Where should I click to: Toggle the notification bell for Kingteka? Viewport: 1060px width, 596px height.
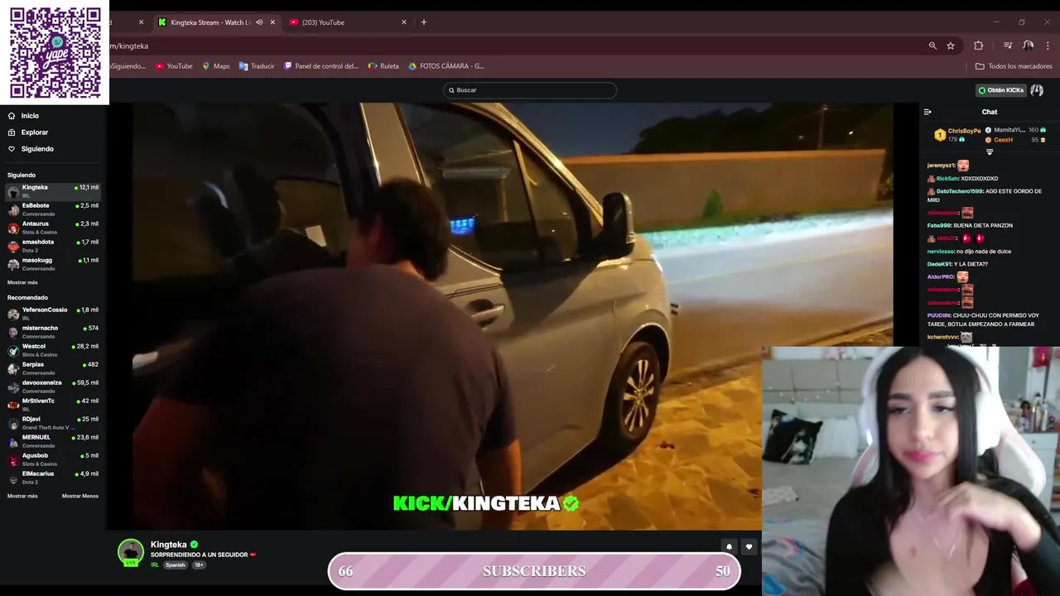[729, 547]
